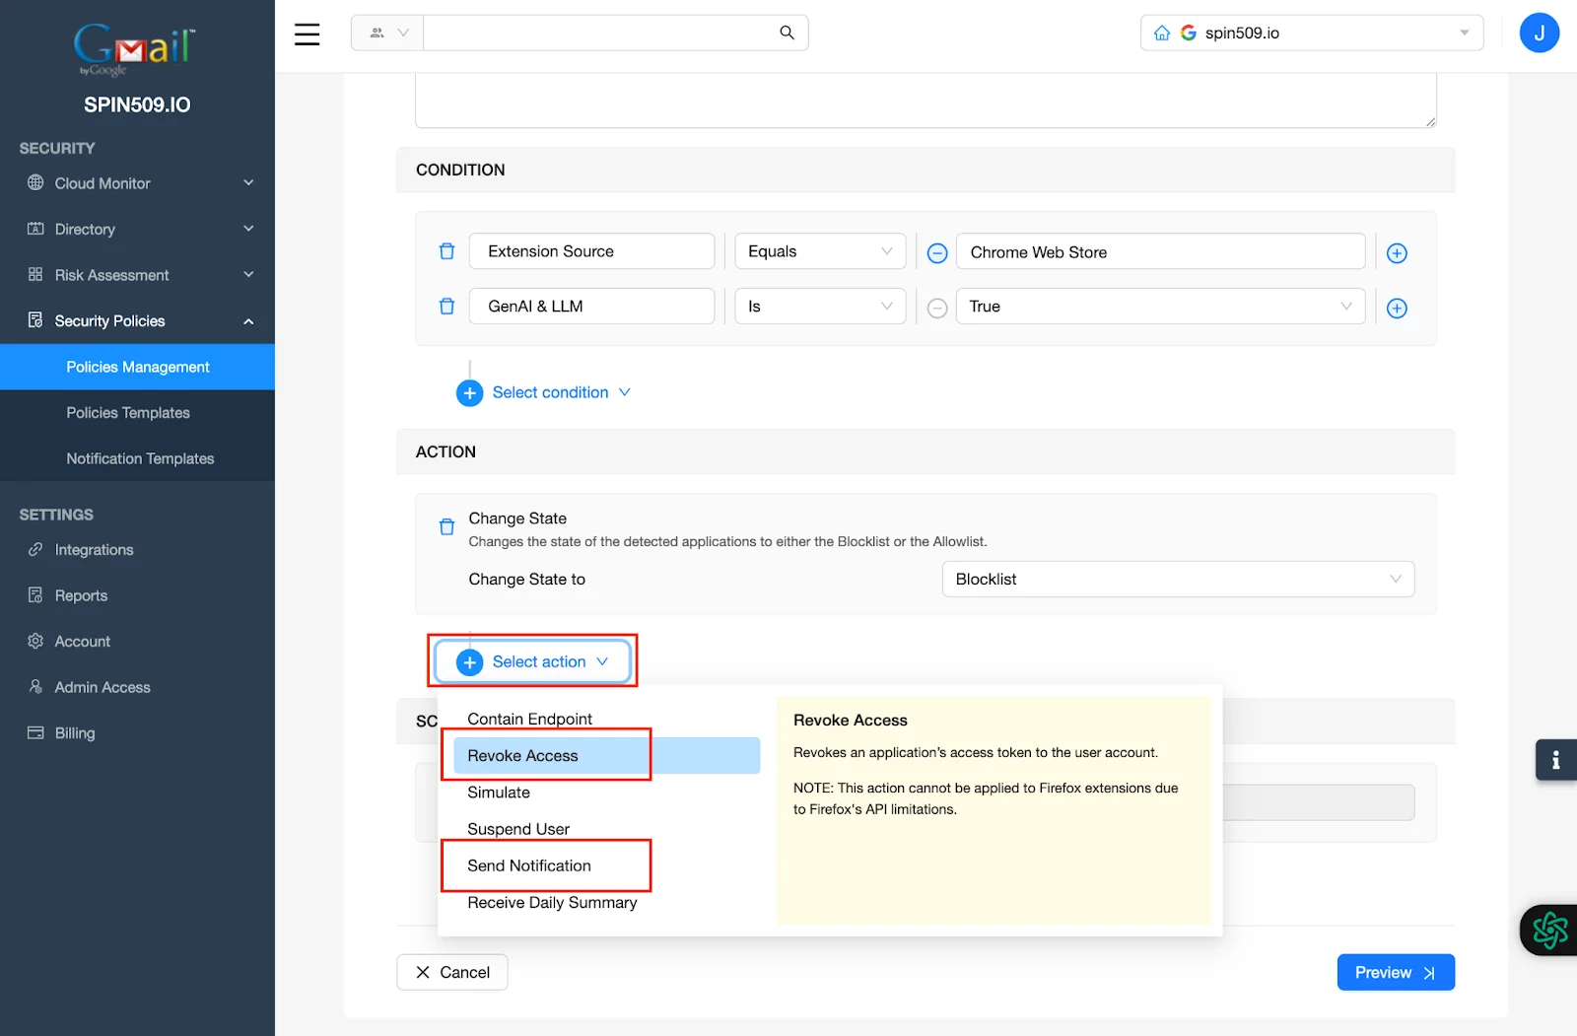This screenshot has width=1577, height=1036.
Task: Open Notification Templates in the sidebar
Action: click(x=139, y=458)
